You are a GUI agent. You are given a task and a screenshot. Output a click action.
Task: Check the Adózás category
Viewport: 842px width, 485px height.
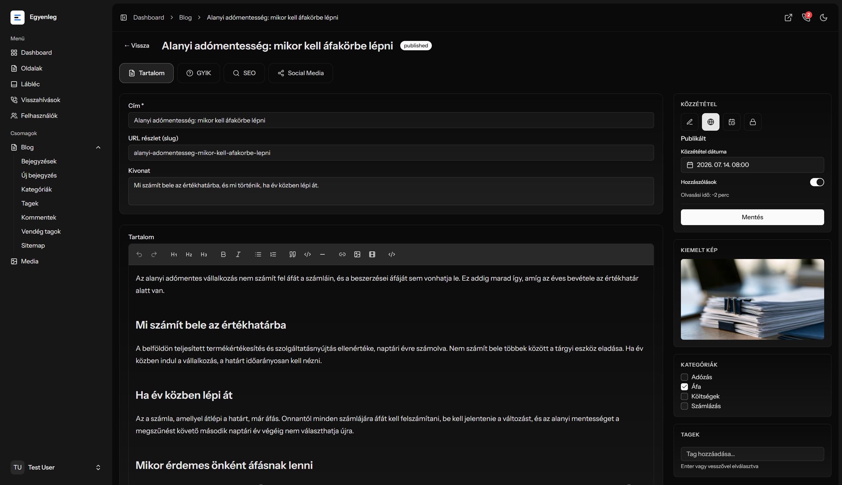pyautogui.click(x=684, y=377)
